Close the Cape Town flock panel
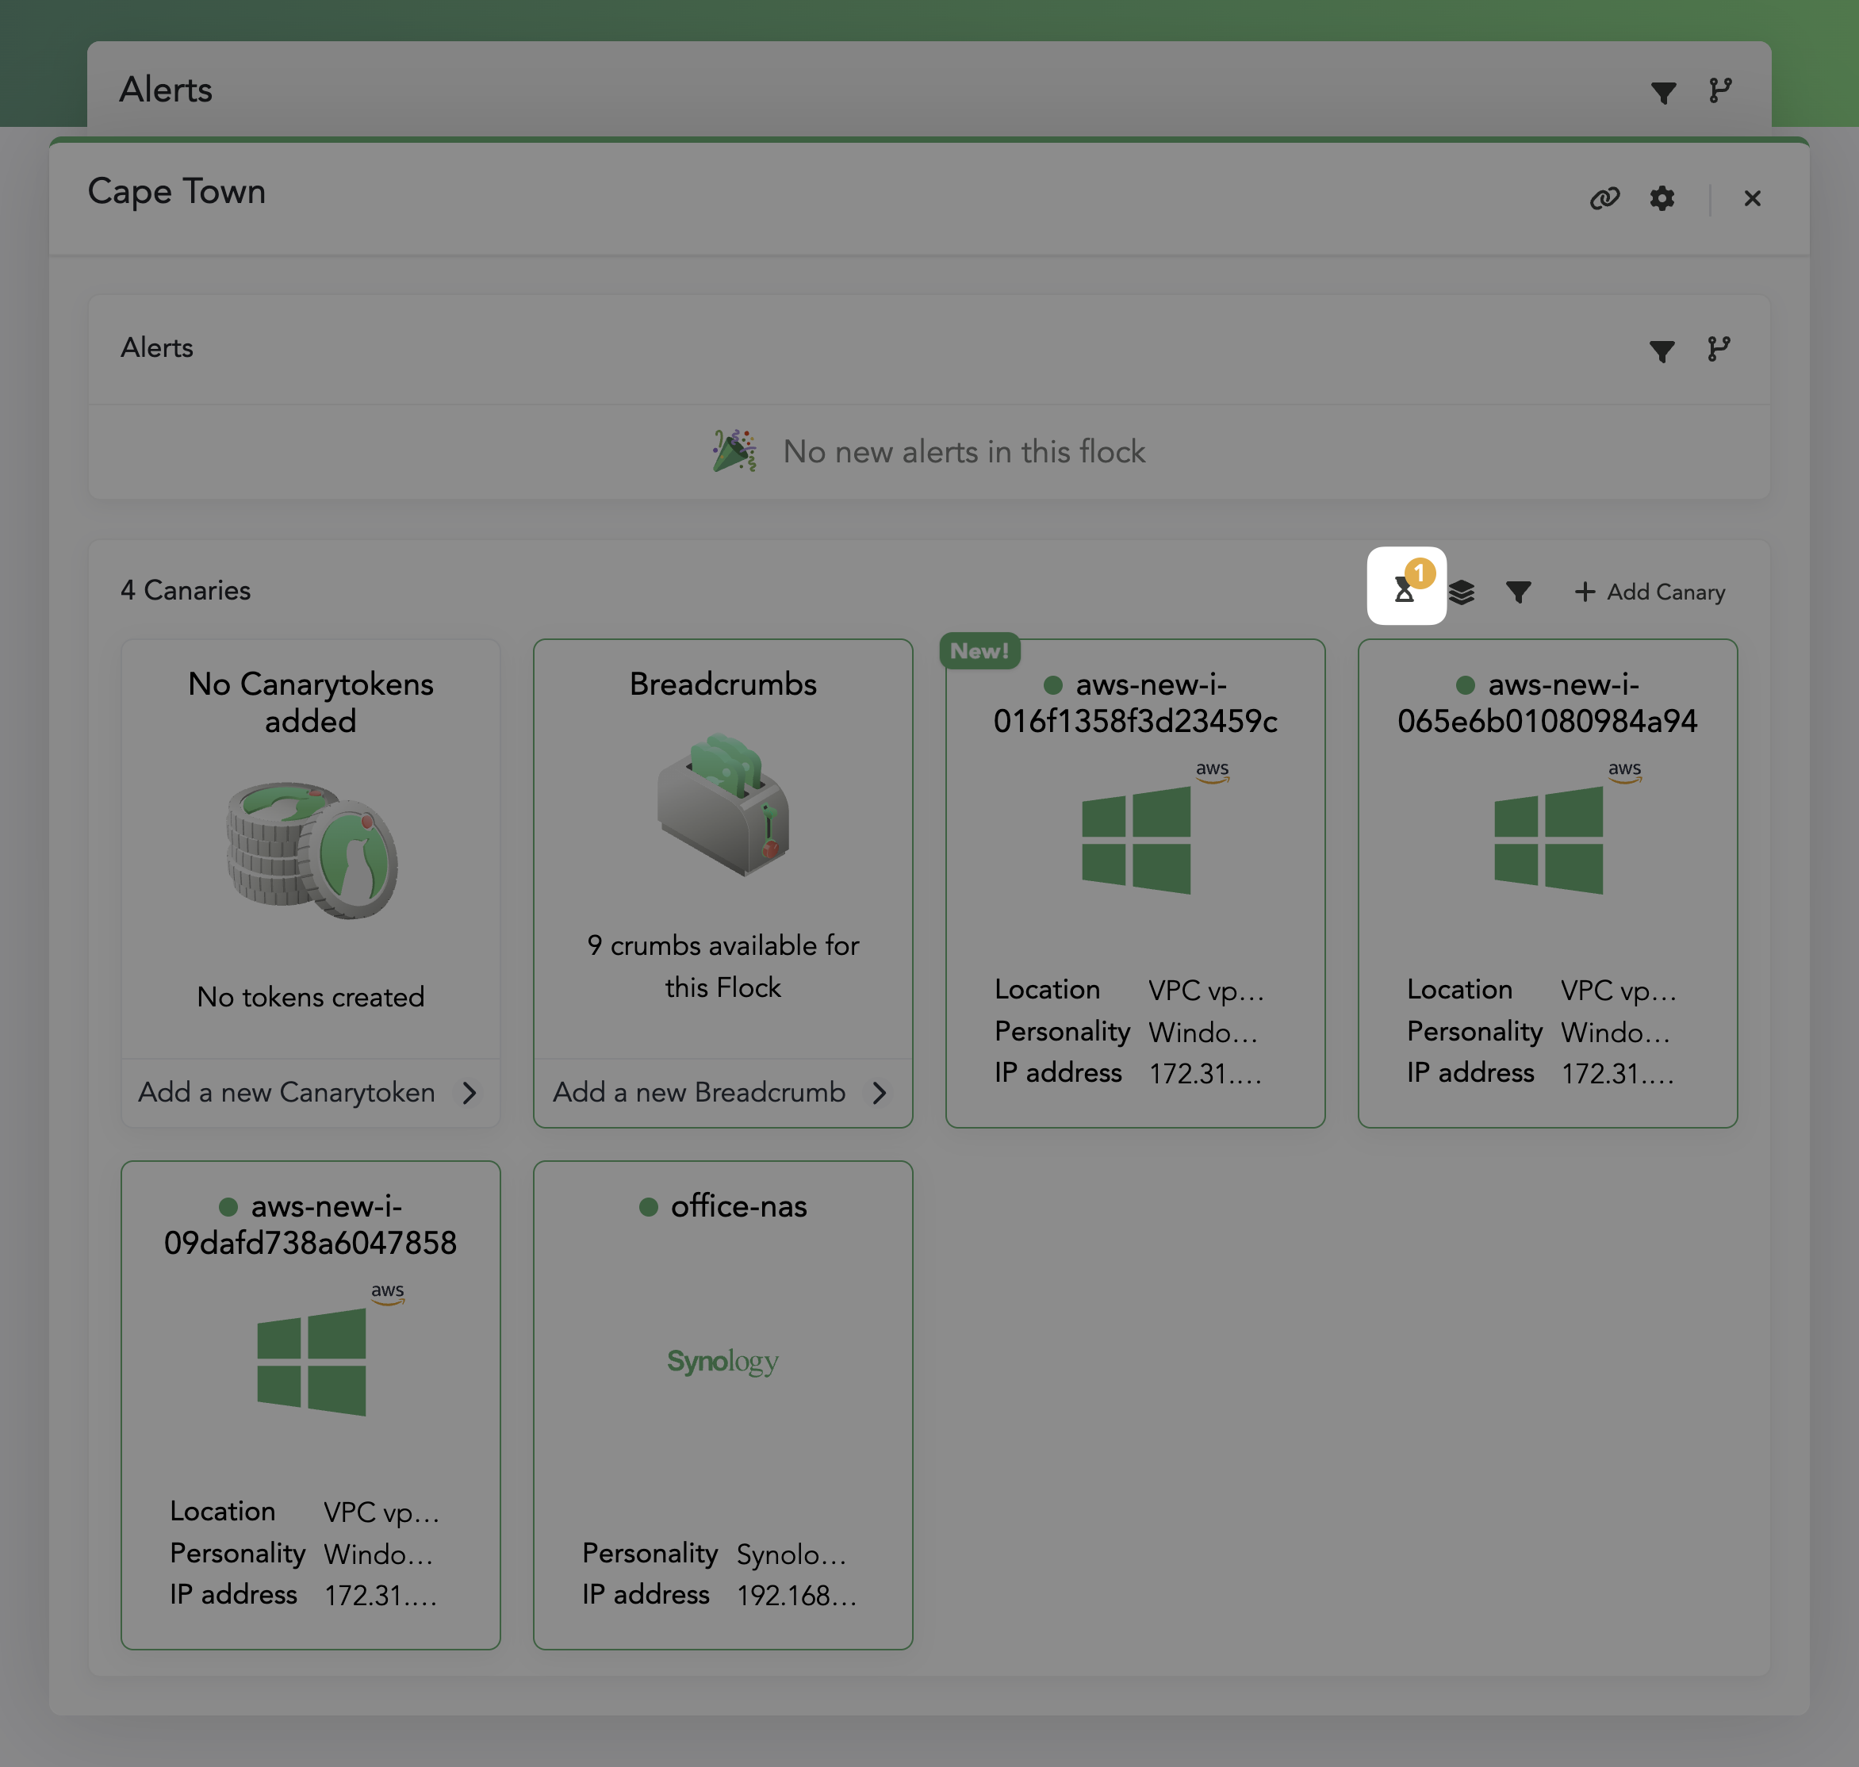The height and width of the screenshot is (1767, 1859). pos(1752,199)
